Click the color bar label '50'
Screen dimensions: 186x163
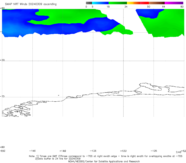(x=149, y=7)
